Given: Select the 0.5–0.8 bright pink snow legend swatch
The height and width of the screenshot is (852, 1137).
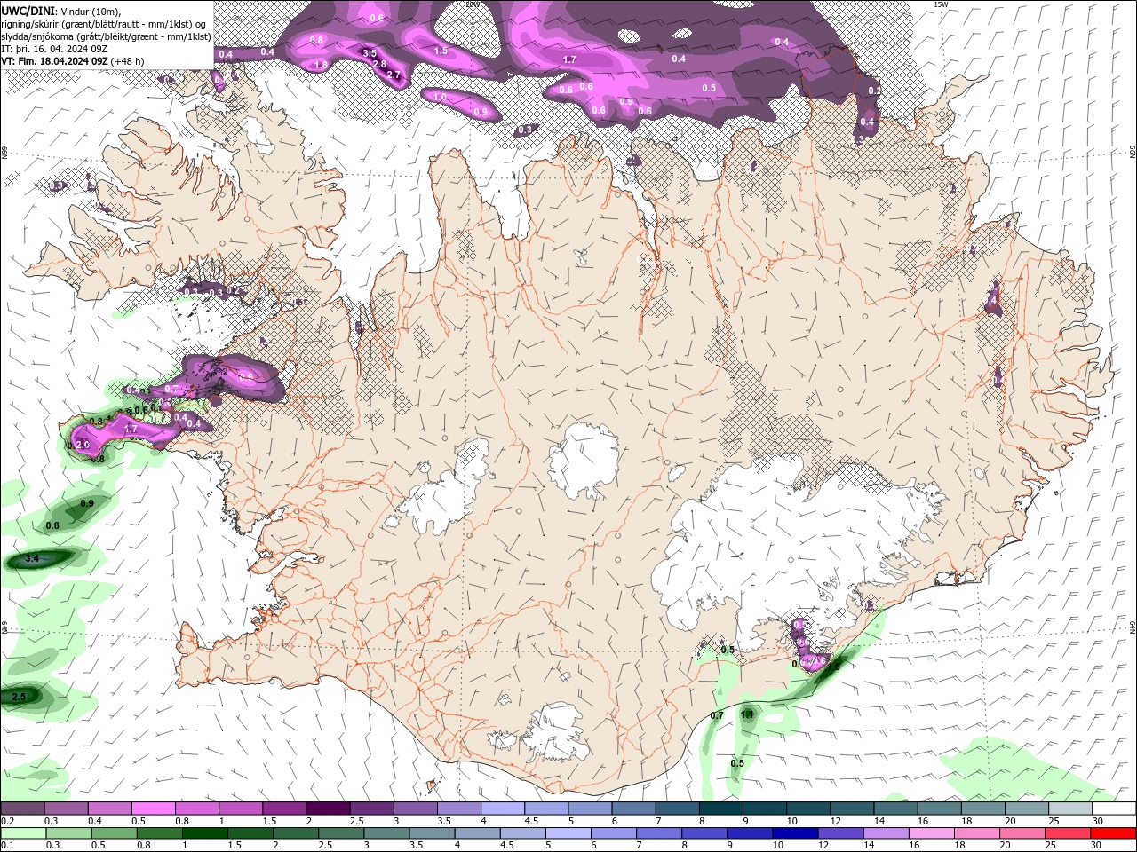Looking at the screenshot, I should click(x=153, y=809).
